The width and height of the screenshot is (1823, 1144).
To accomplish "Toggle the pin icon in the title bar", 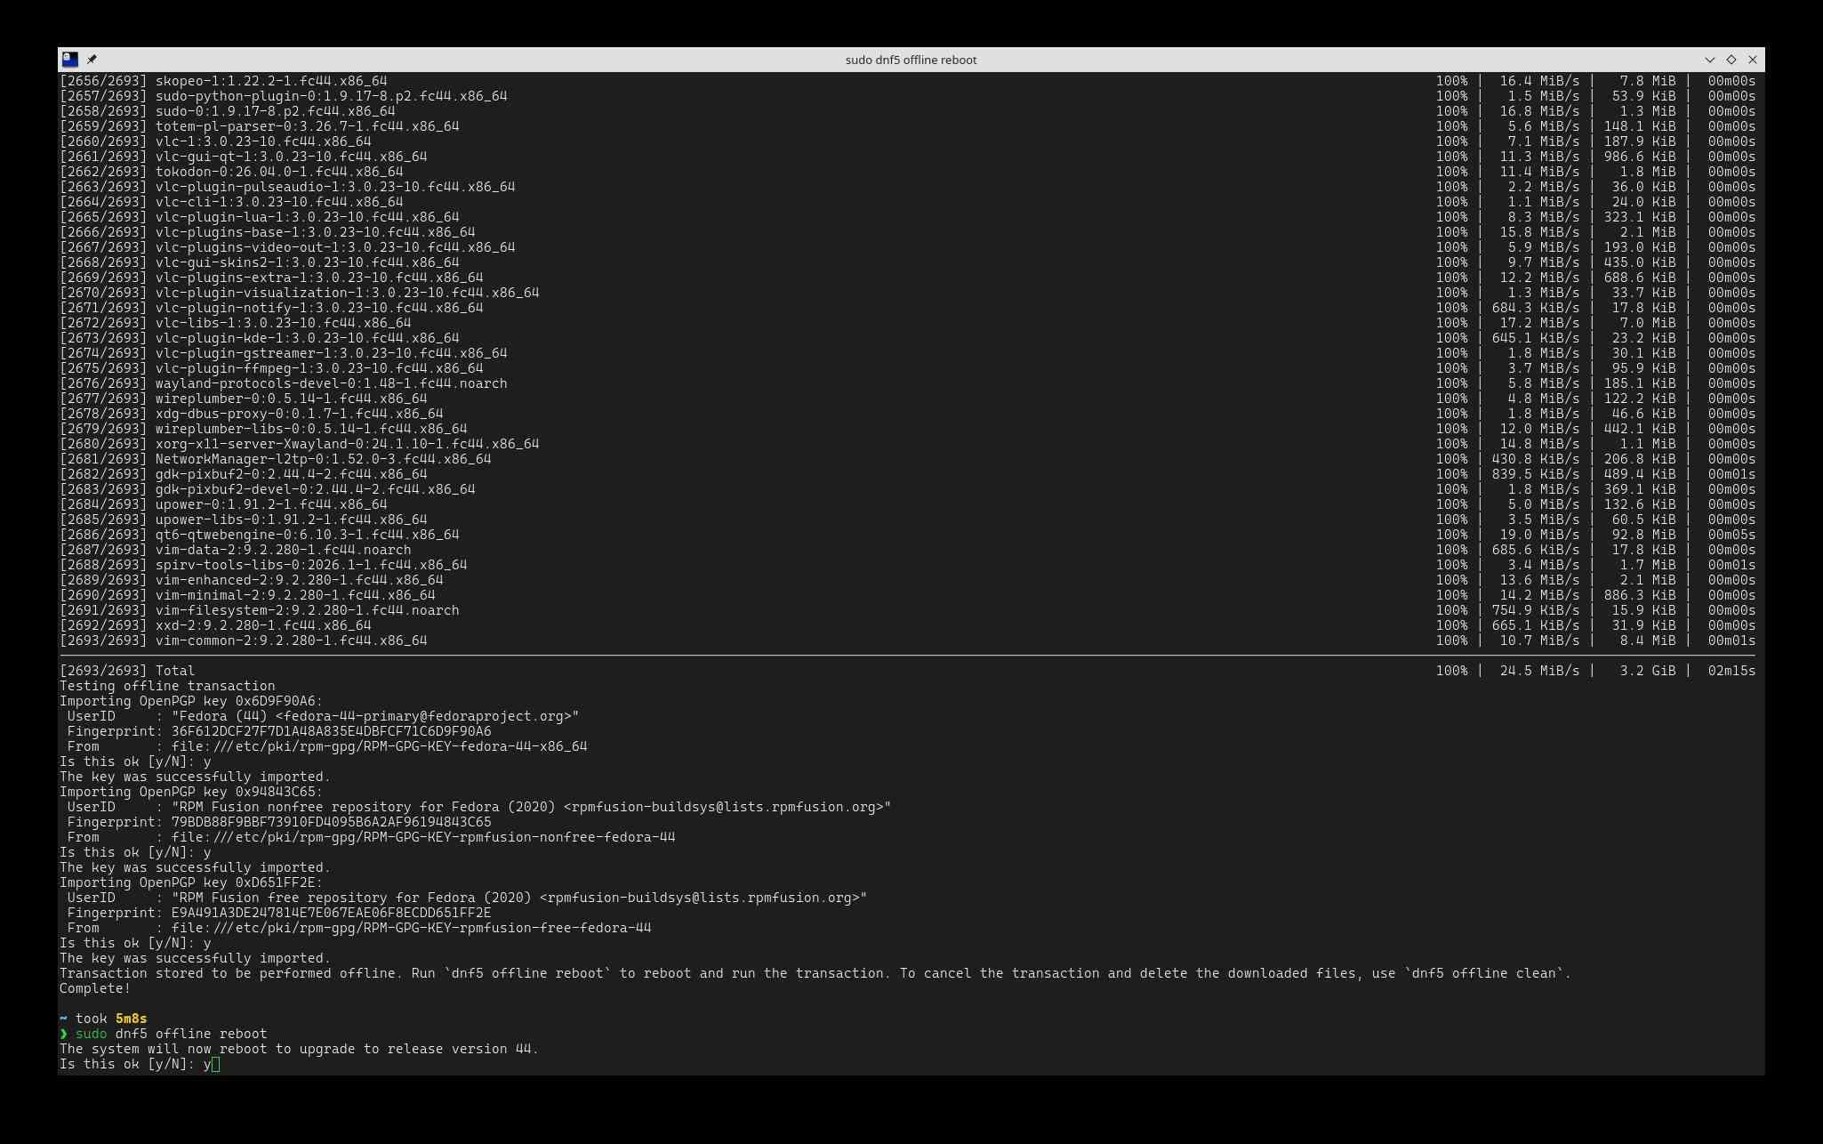I will click(92, 60).
